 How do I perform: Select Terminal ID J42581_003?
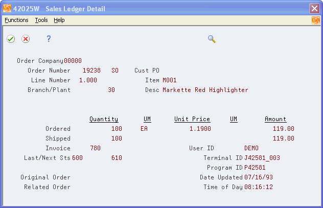pyautogui.click(x=262, y=158)
